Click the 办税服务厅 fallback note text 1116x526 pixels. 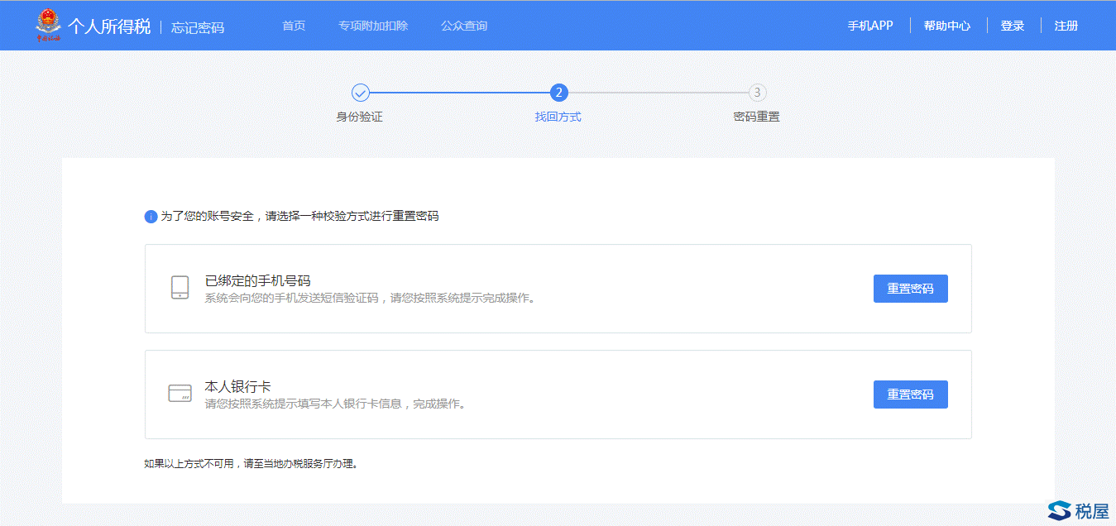[x=251, y=464]
